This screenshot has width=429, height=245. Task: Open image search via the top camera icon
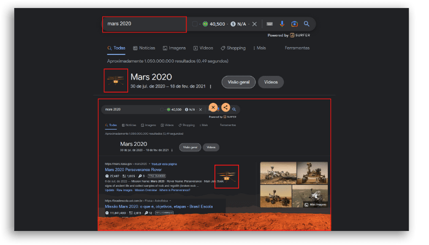click(294, 24)
